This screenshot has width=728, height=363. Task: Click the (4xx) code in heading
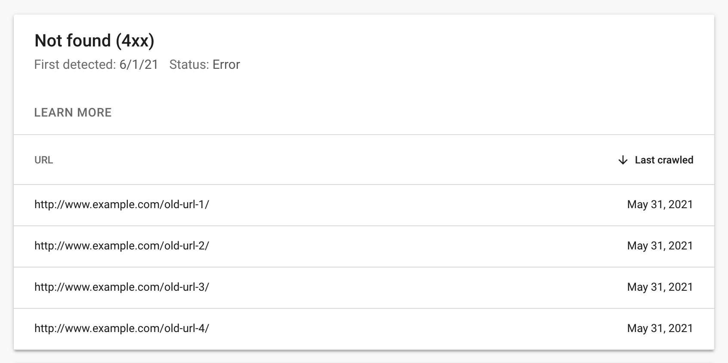pyautogui.click(x=135, y=41)
